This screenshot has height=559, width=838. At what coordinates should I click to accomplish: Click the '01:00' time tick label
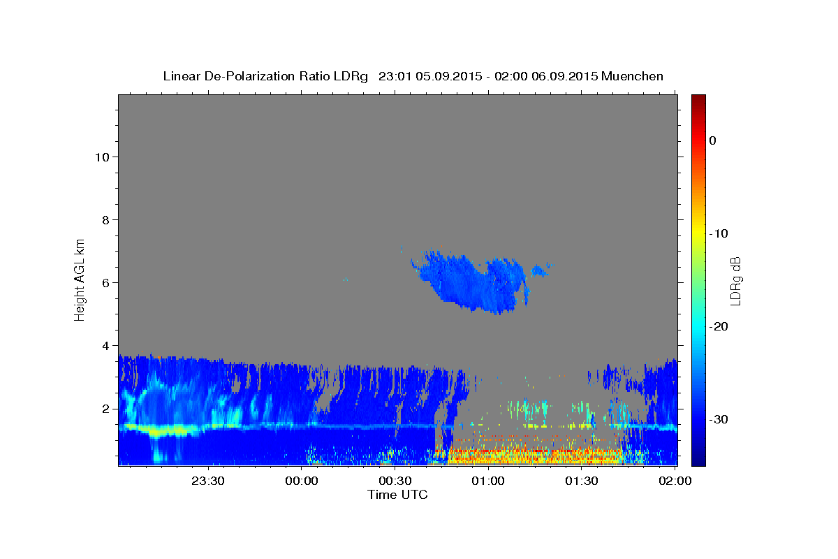click(488, 481)
